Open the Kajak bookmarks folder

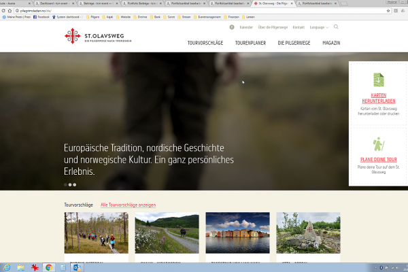click(107, 17)
